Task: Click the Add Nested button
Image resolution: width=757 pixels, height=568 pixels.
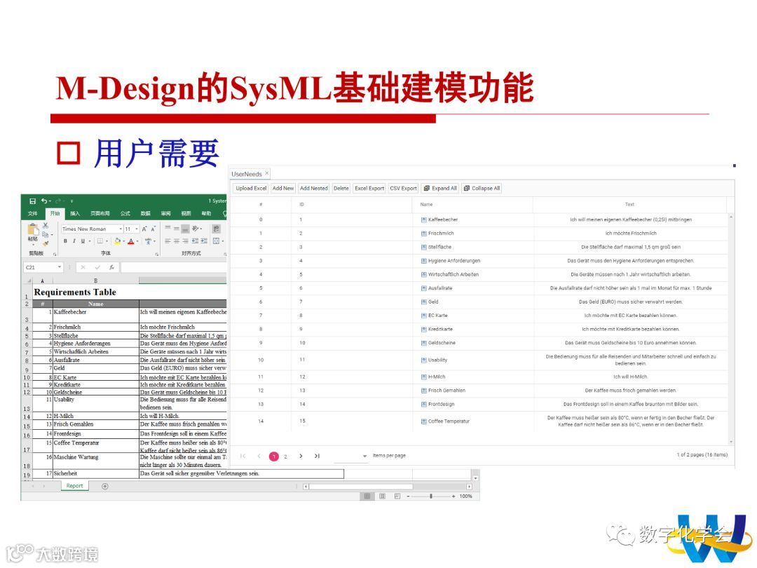Action: click(314, 189)
